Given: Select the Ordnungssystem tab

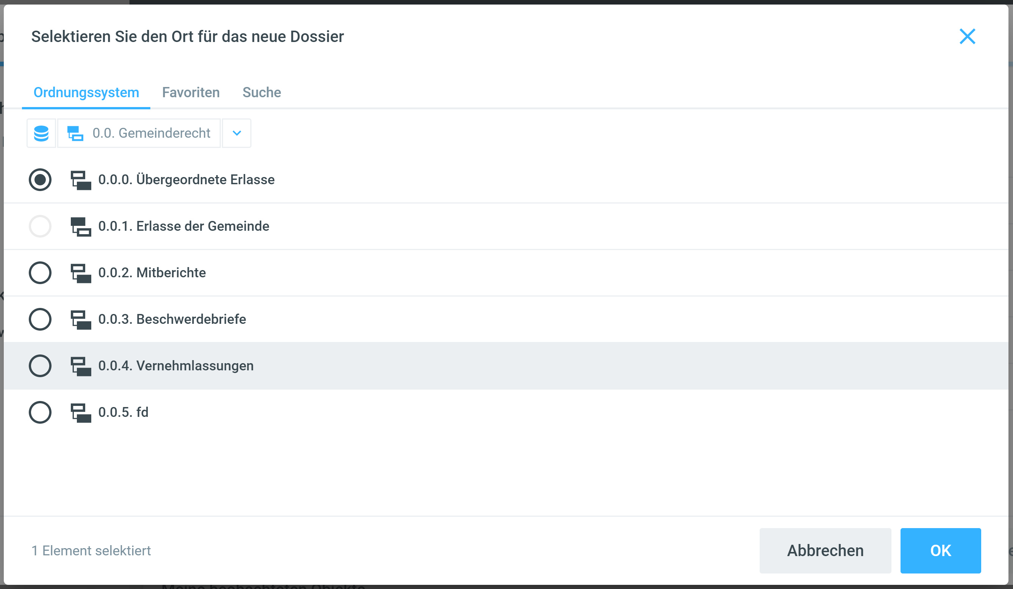Looking at the screenshot, I should 86,92.
